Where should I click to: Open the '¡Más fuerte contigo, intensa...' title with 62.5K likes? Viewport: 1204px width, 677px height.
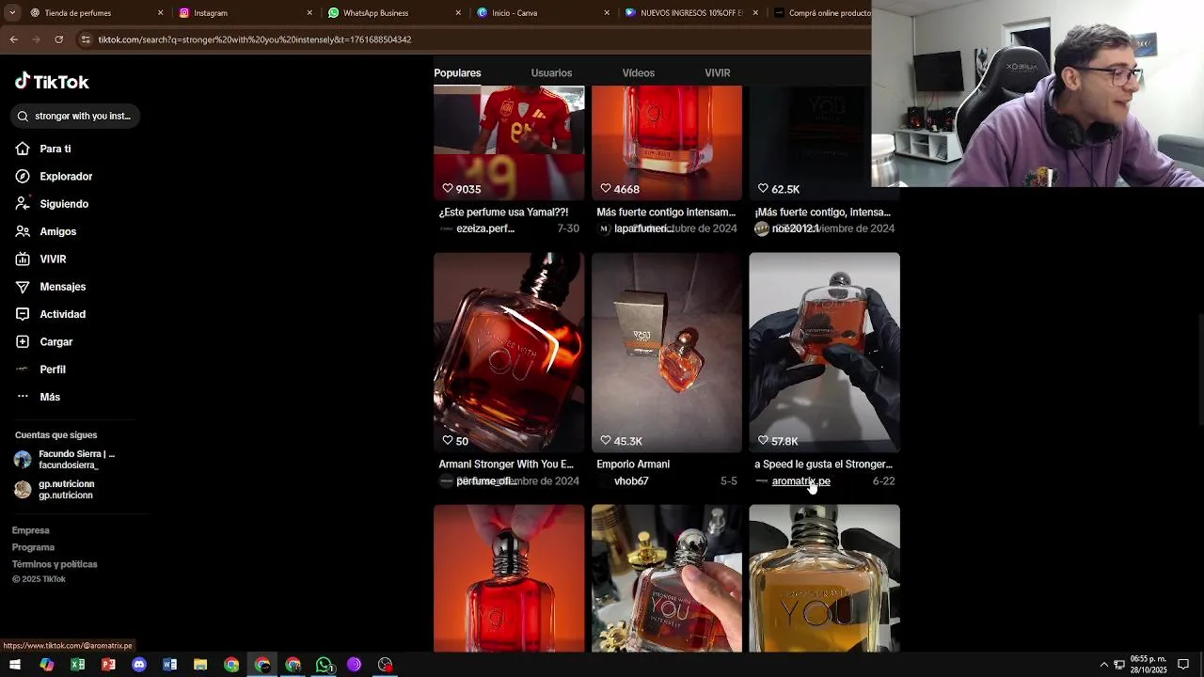pyautogui.click(x=822, y=213)
